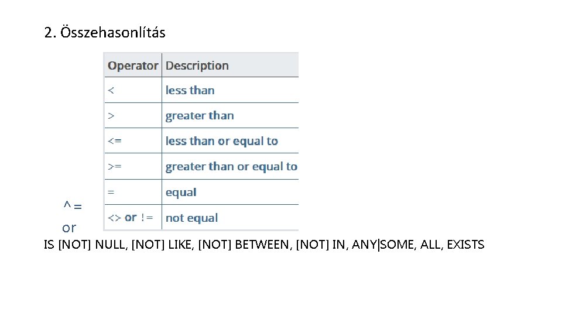Click the '^=' text beside the table
562x316 pixels.
(x=73, y=206)
